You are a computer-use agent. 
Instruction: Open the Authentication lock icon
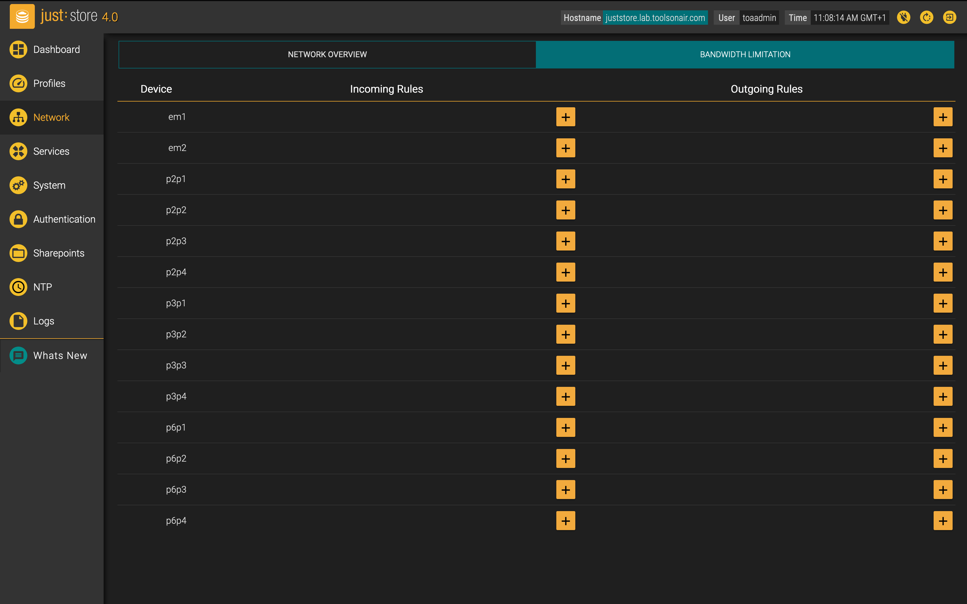[18, 219]
